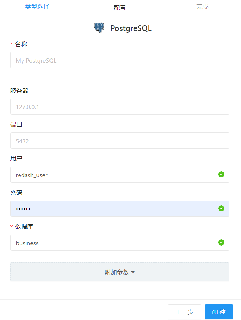The height and width of the screenshot is (320, 241).
Task: Click the 端口 port field
Action: (120, 141)
